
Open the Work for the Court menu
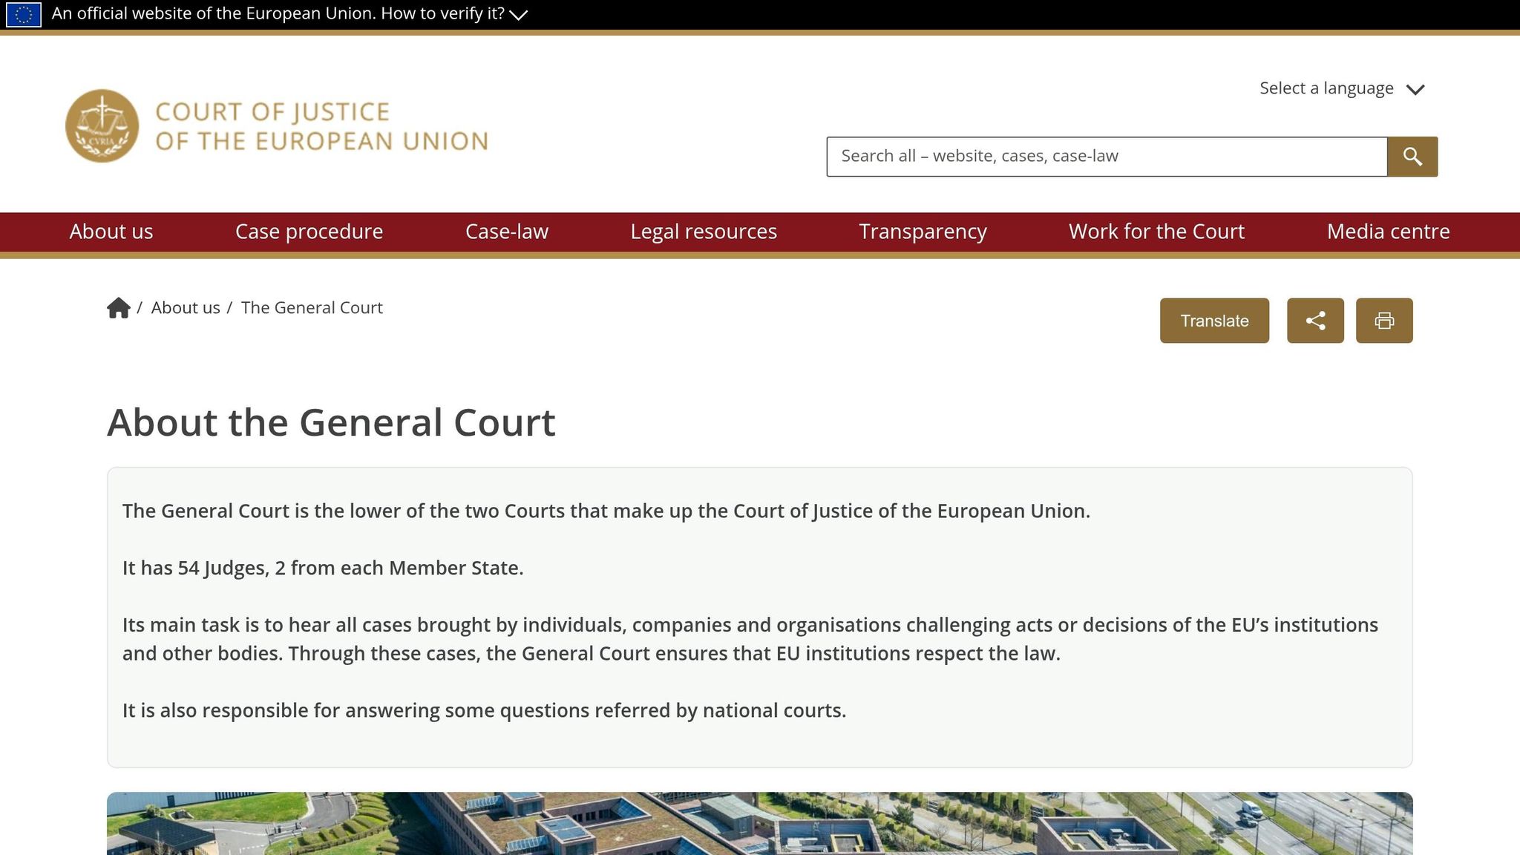click(x=1156, y=232)
